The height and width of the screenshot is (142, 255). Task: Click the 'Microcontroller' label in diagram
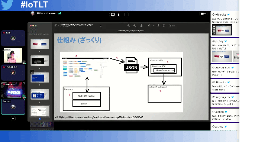[x=156, y=60]
